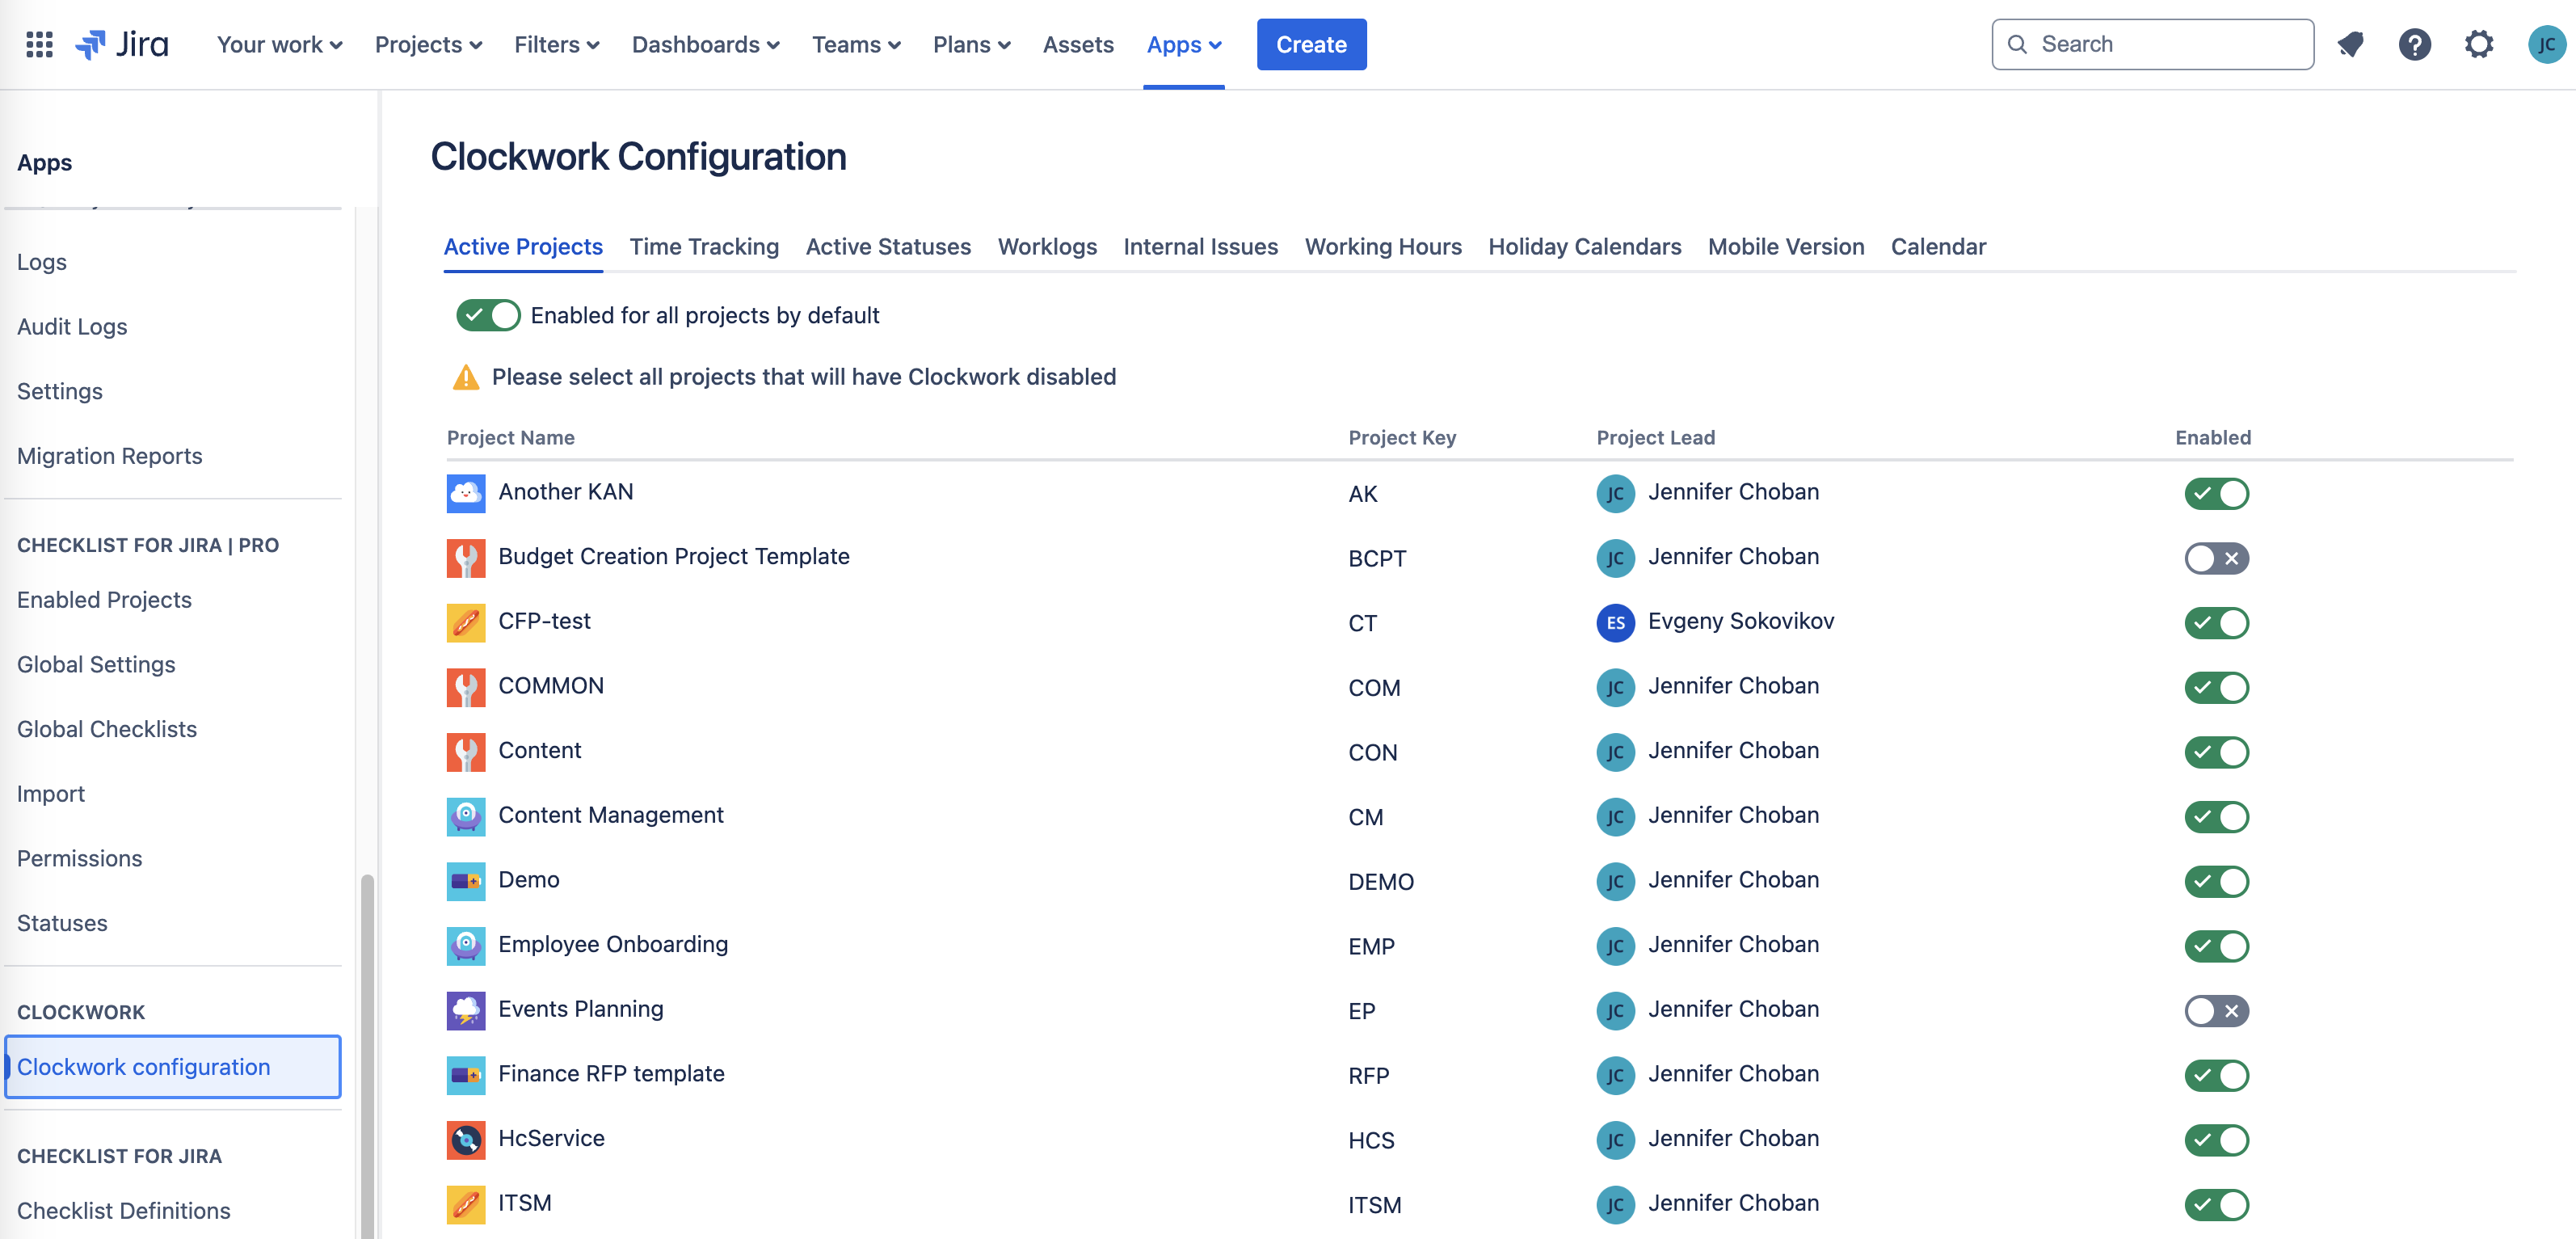This screenshot has width=2576, height=1239.
Task: Open Audit Logs in the sidebar
Action: tap(72, 327)
